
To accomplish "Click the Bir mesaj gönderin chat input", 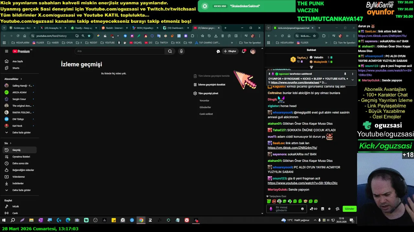I will point(286,209).
